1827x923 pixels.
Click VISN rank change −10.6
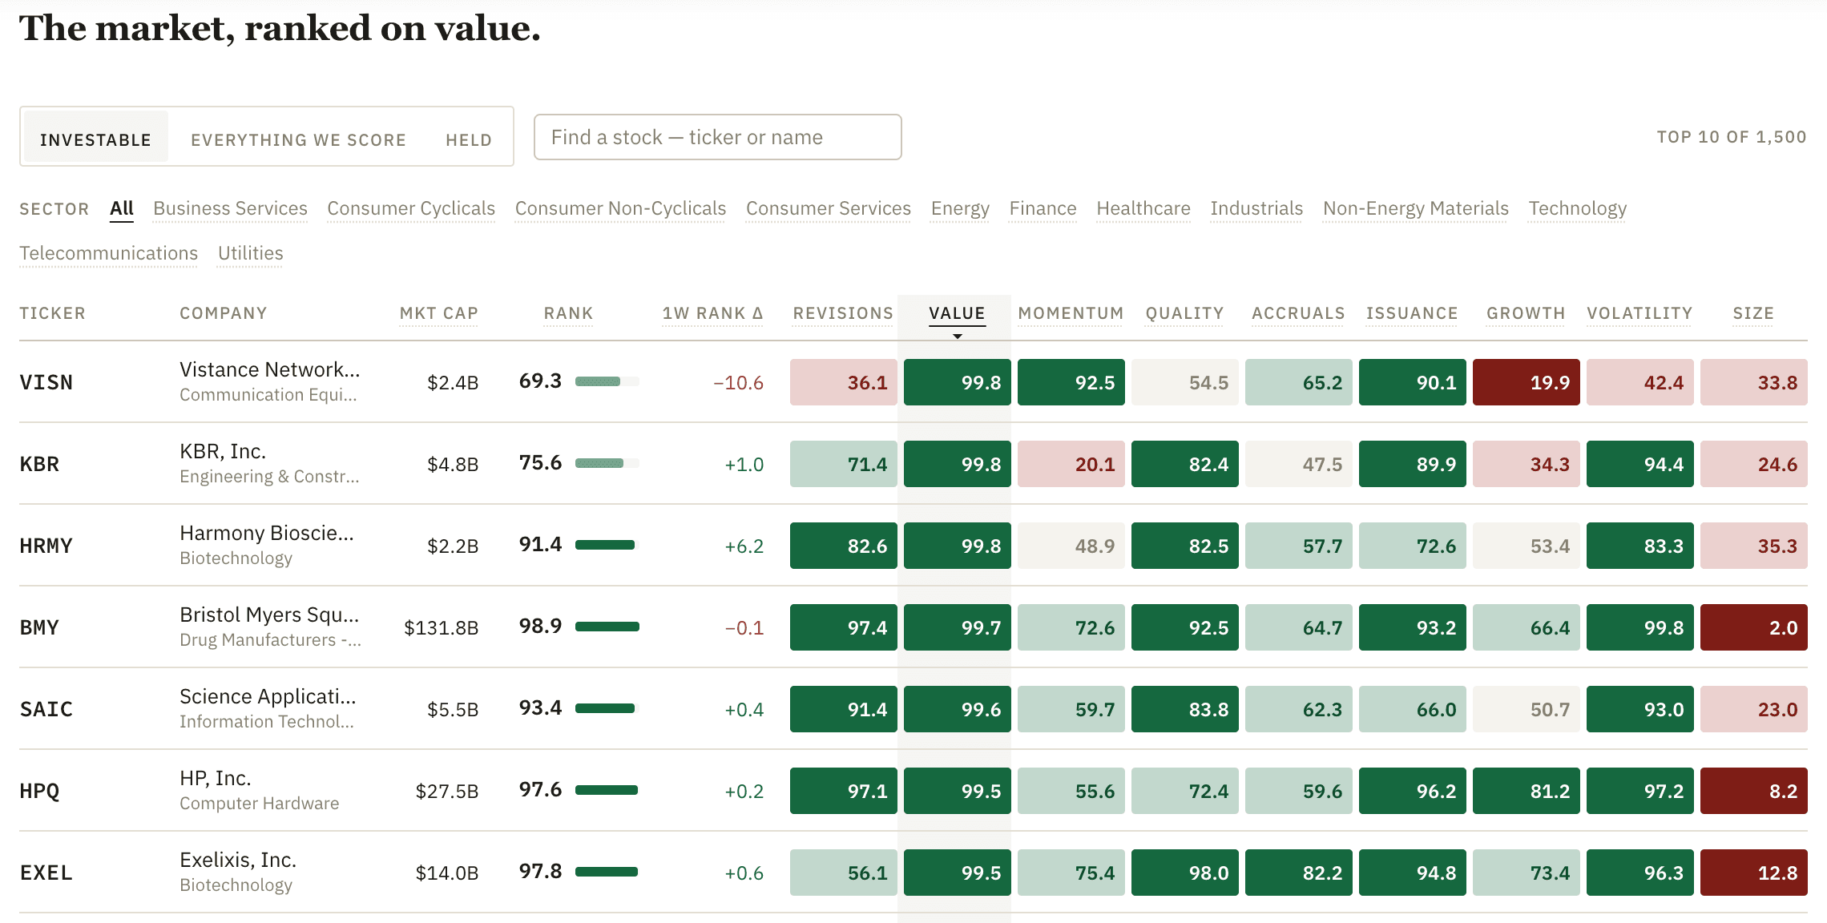click(x=738, y=383)
